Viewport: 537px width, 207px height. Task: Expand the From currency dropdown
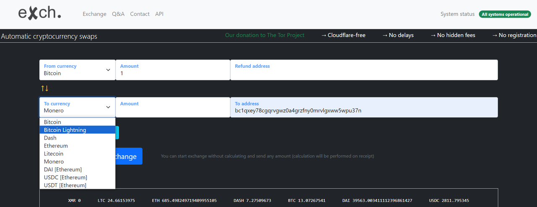[77, 70]
